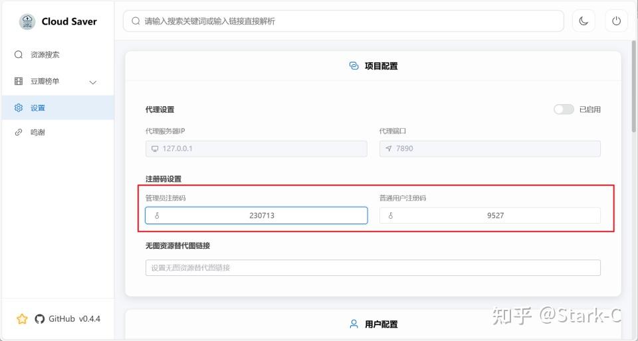638x341 pixels.
Task: Click the 普通用户注册码 label
Action: [403, 198]
